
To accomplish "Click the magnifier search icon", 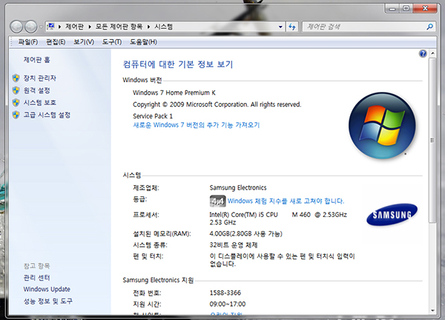I will click(x=429, y=27).
